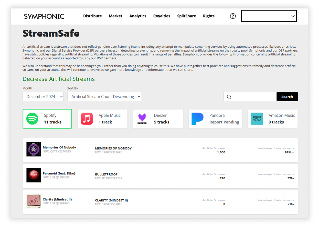Open the Sort By dropdown
Screen dimensions: 319x226
104,96
